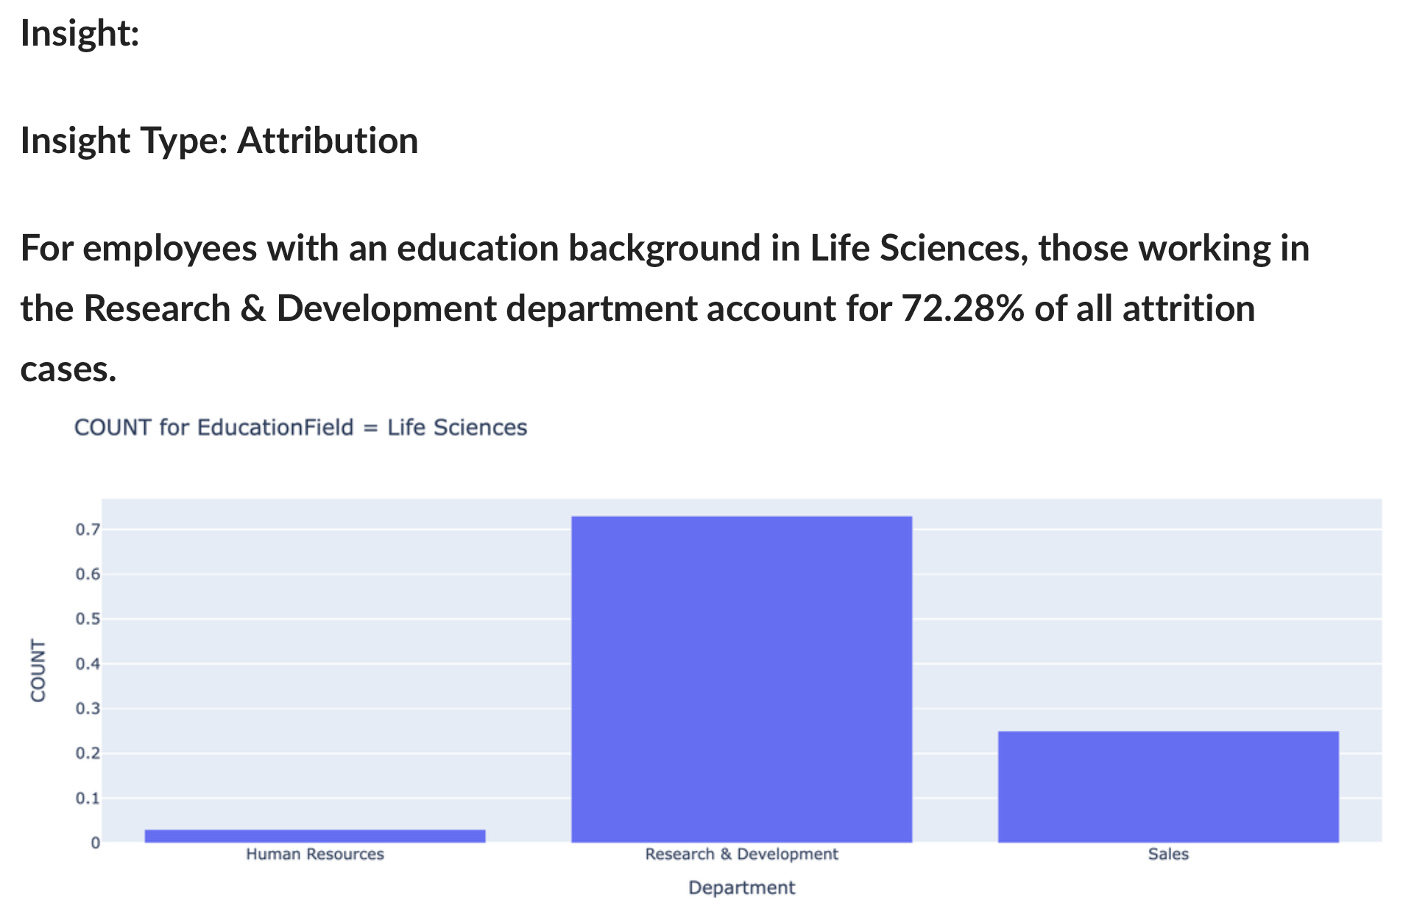
Task: Click the vertical 'COUNT' y-axis title
Action: pos(38,670)
